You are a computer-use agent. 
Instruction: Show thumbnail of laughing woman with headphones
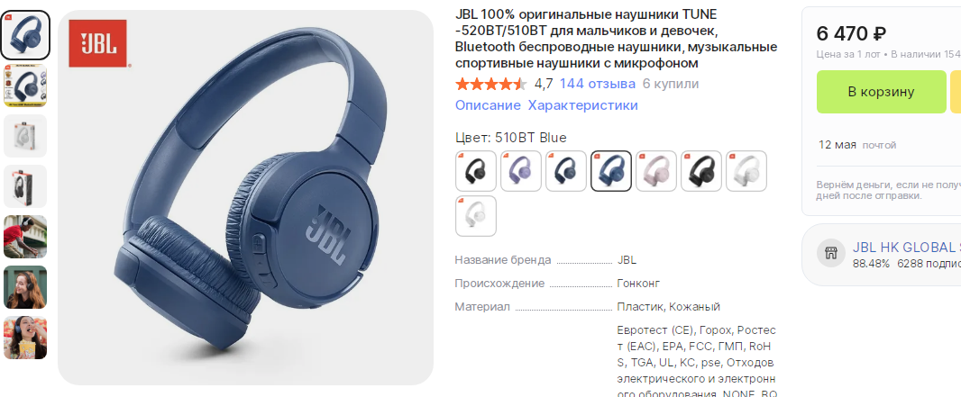[x=25, y=287]
